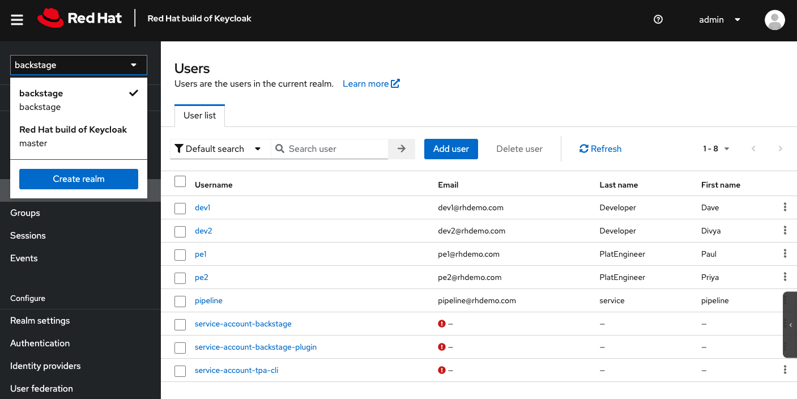Choose the backstage realm option
Viewport: 797px width, 399px height.
pos(79,100)
